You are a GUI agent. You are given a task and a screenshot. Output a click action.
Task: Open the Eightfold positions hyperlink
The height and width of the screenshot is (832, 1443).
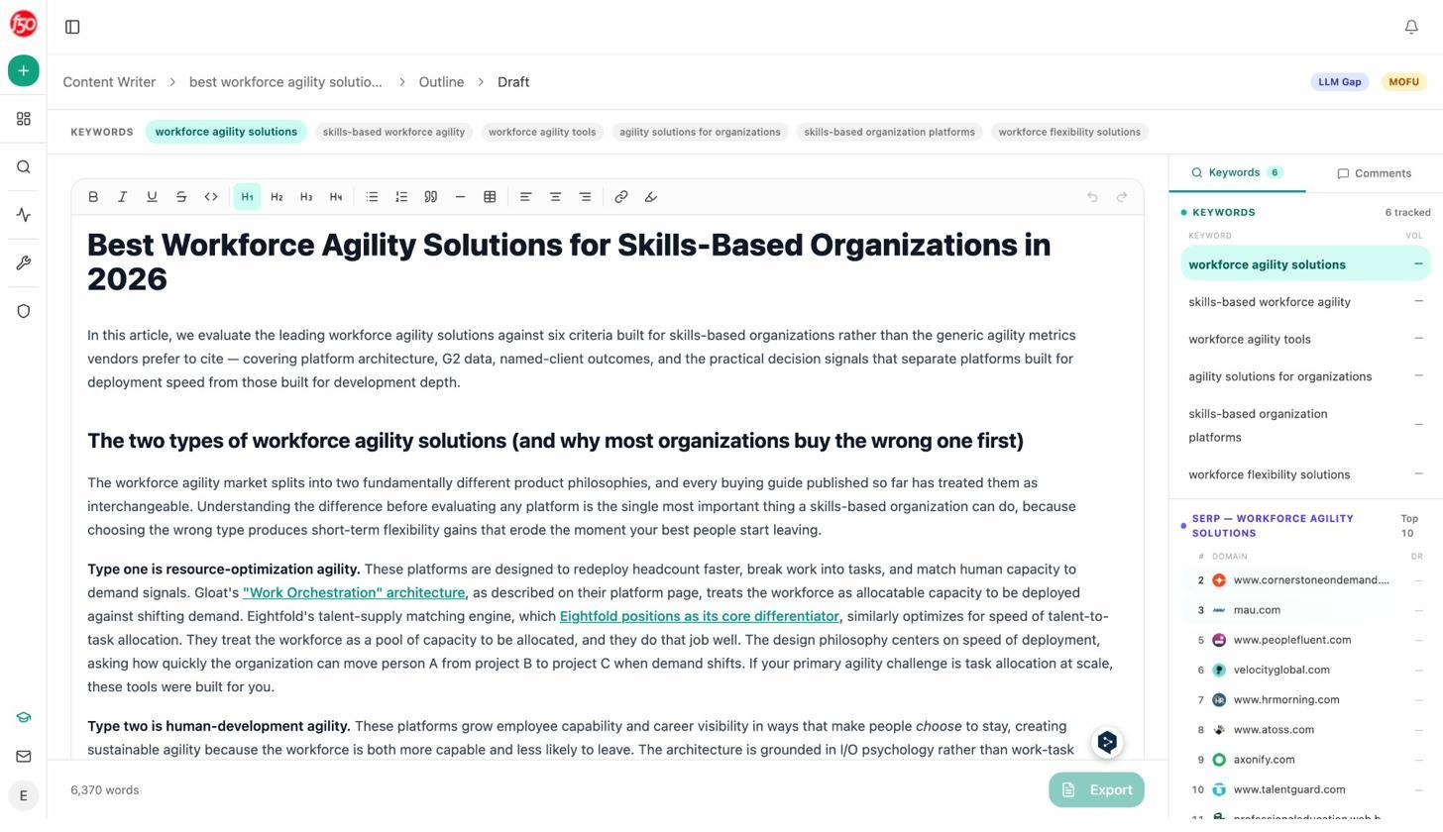700,615
